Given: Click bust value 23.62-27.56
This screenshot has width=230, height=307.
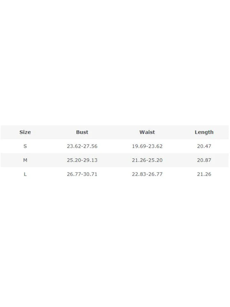Looking at the screenshot, I should [82, 146].
